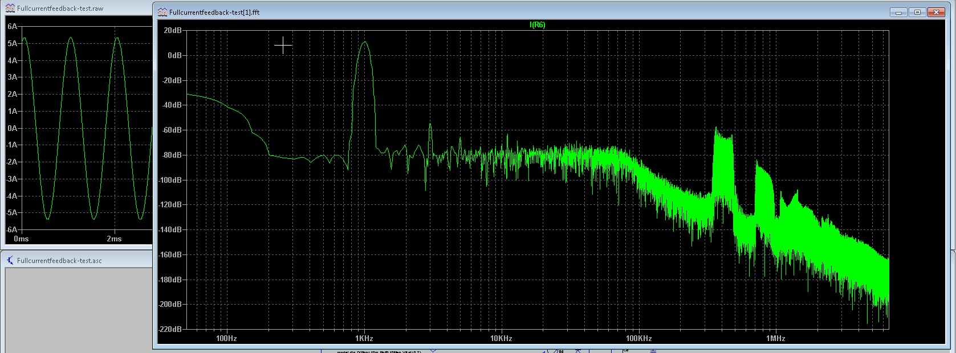Click the -180dB vertical axis label
Screen dimensions: 956x353
pos(170,280)
